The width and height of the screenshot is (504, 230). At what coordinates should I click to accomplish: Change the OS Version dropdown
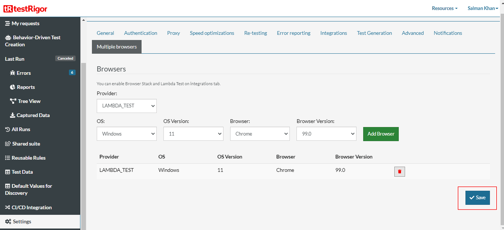tap(193, 134)
